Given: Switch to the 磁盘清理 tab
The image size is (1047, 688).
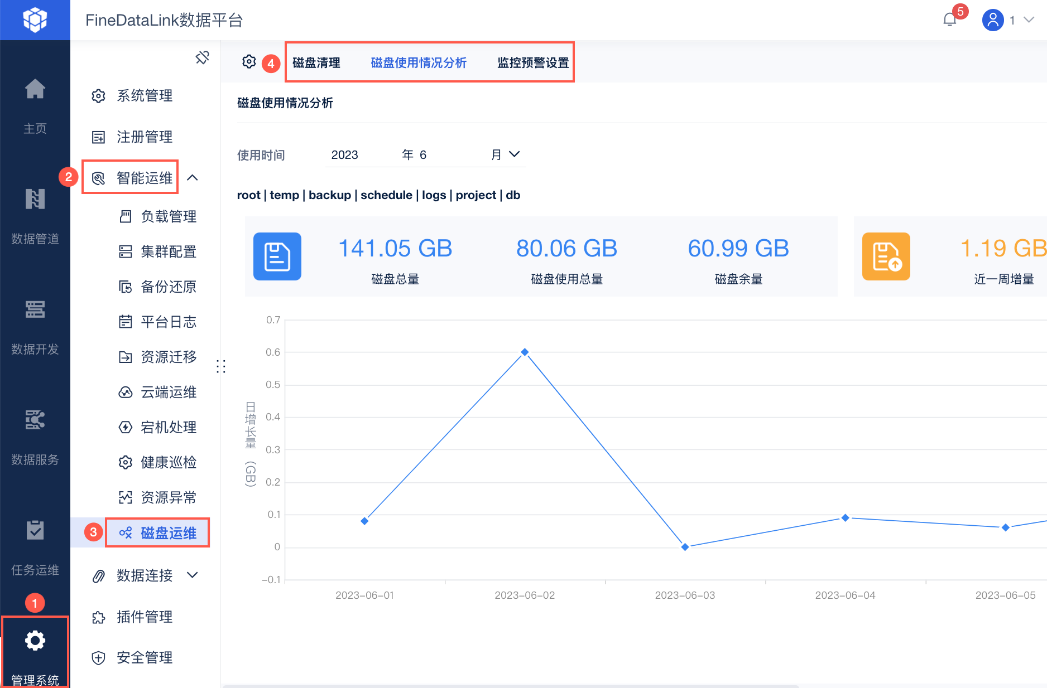Looking at the screenshot, I should pyautogui.click(x=316, y=63).
